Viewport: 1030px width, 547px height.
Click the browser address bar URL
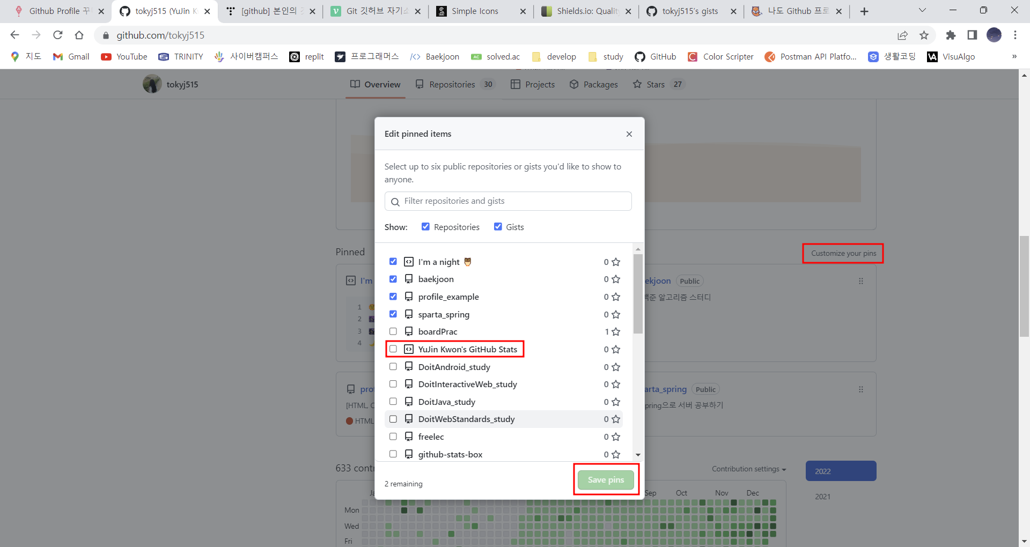[160, 35]
